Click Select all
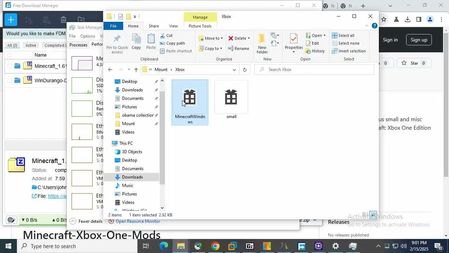Viewport: 449px width, 253px height. [x=343, y=35]
